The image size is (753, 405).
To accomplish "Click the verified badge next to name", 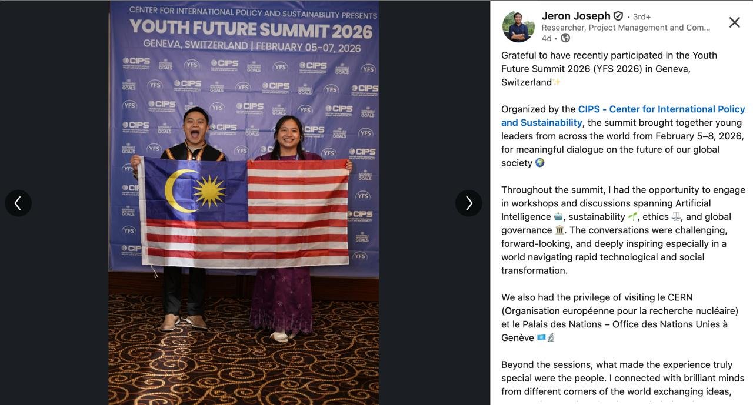I will [x=618, y=16].
